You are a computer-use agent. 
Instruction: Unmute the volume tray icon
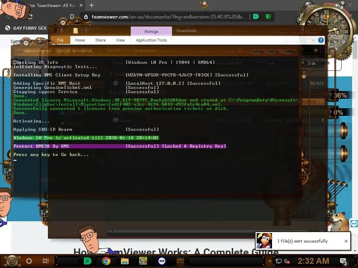click(287, 261)
